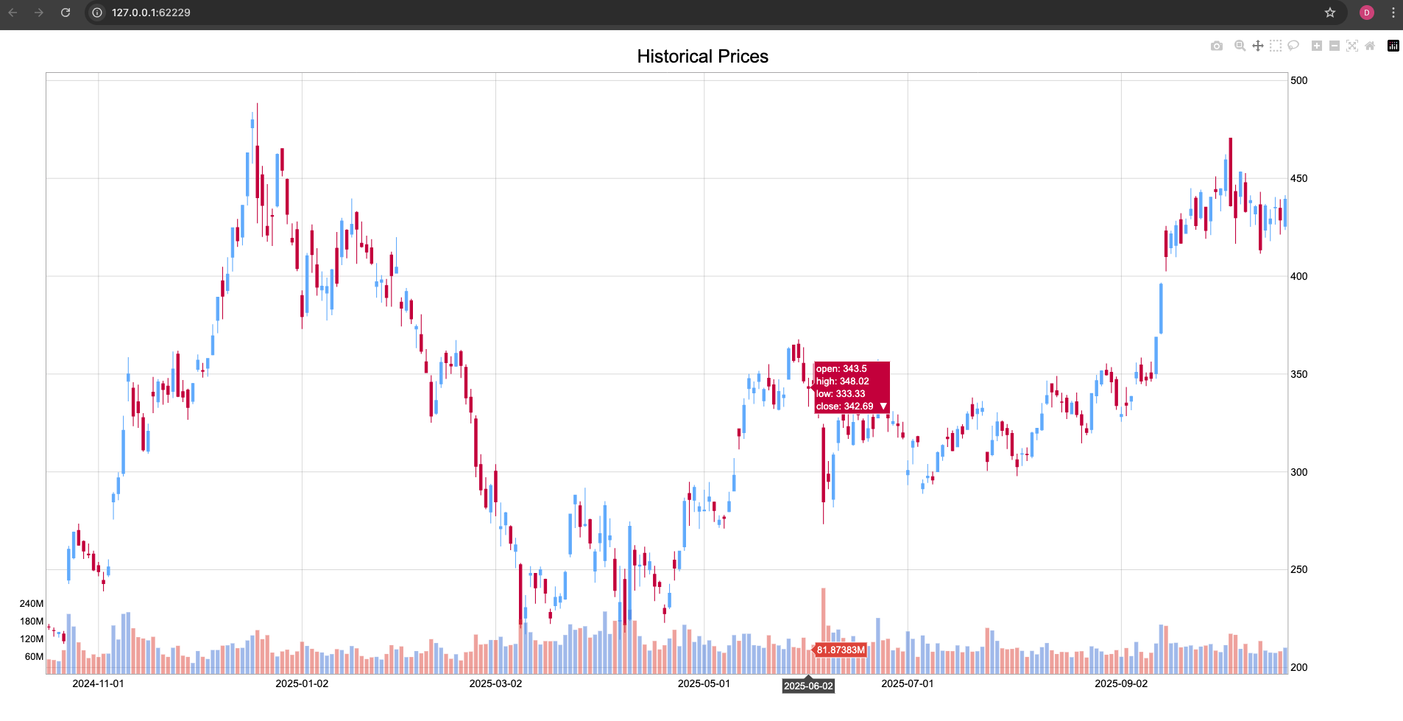Click the Historical Prices chart title

pos(702,57)
